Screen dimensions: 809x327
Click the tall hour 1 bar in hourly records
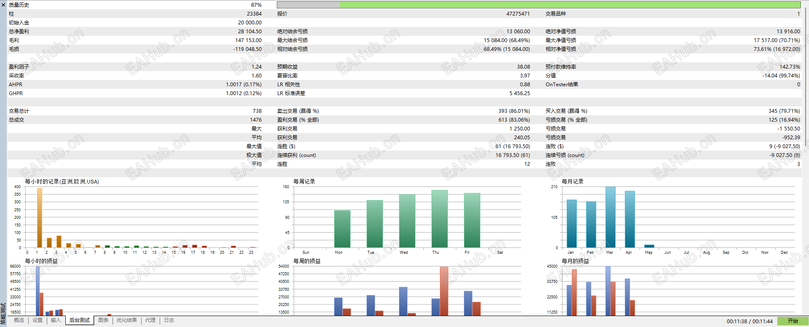pyautogui.click(x=40, y=218)
